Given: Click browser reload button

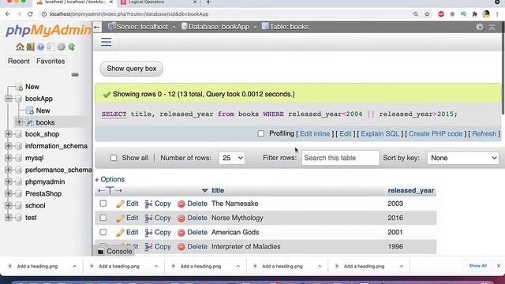Looking at the screenshot, I should [x=30, y=14].
